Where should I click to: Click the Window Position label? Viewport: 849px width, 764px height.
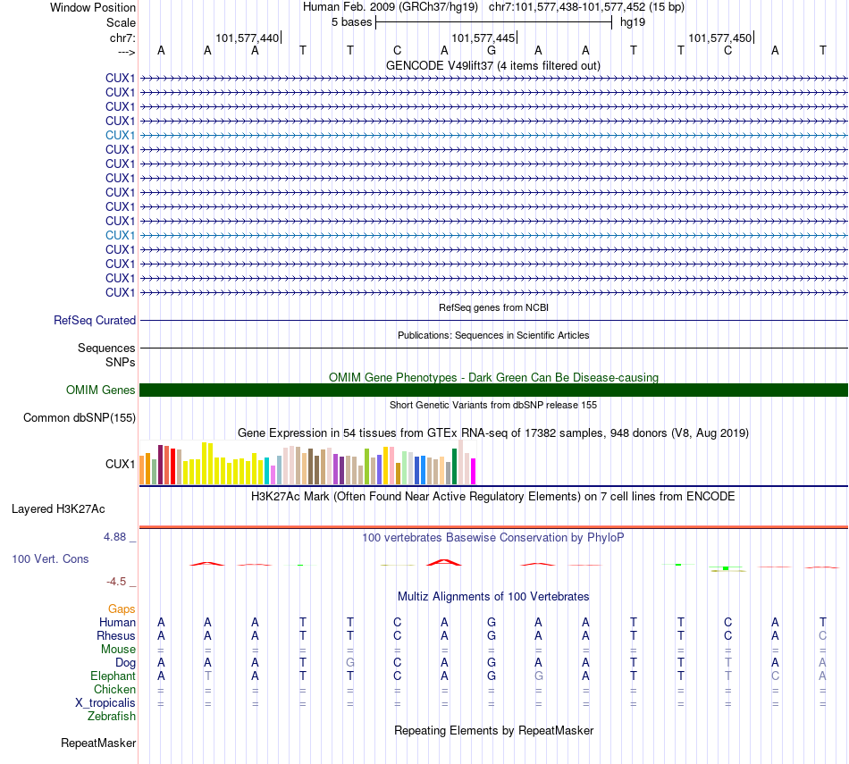pos(93,7)
